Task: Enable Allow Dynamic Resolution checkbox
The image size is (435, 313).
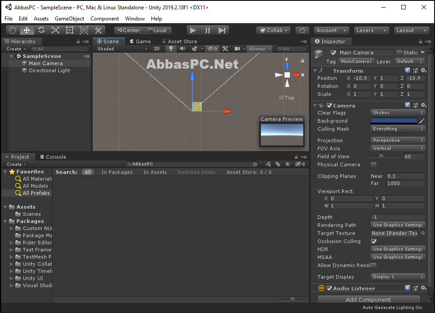Action: (374, 265)
